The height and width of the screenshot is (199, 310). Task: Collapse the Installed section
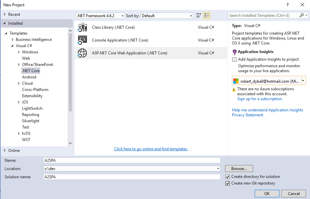4,23
